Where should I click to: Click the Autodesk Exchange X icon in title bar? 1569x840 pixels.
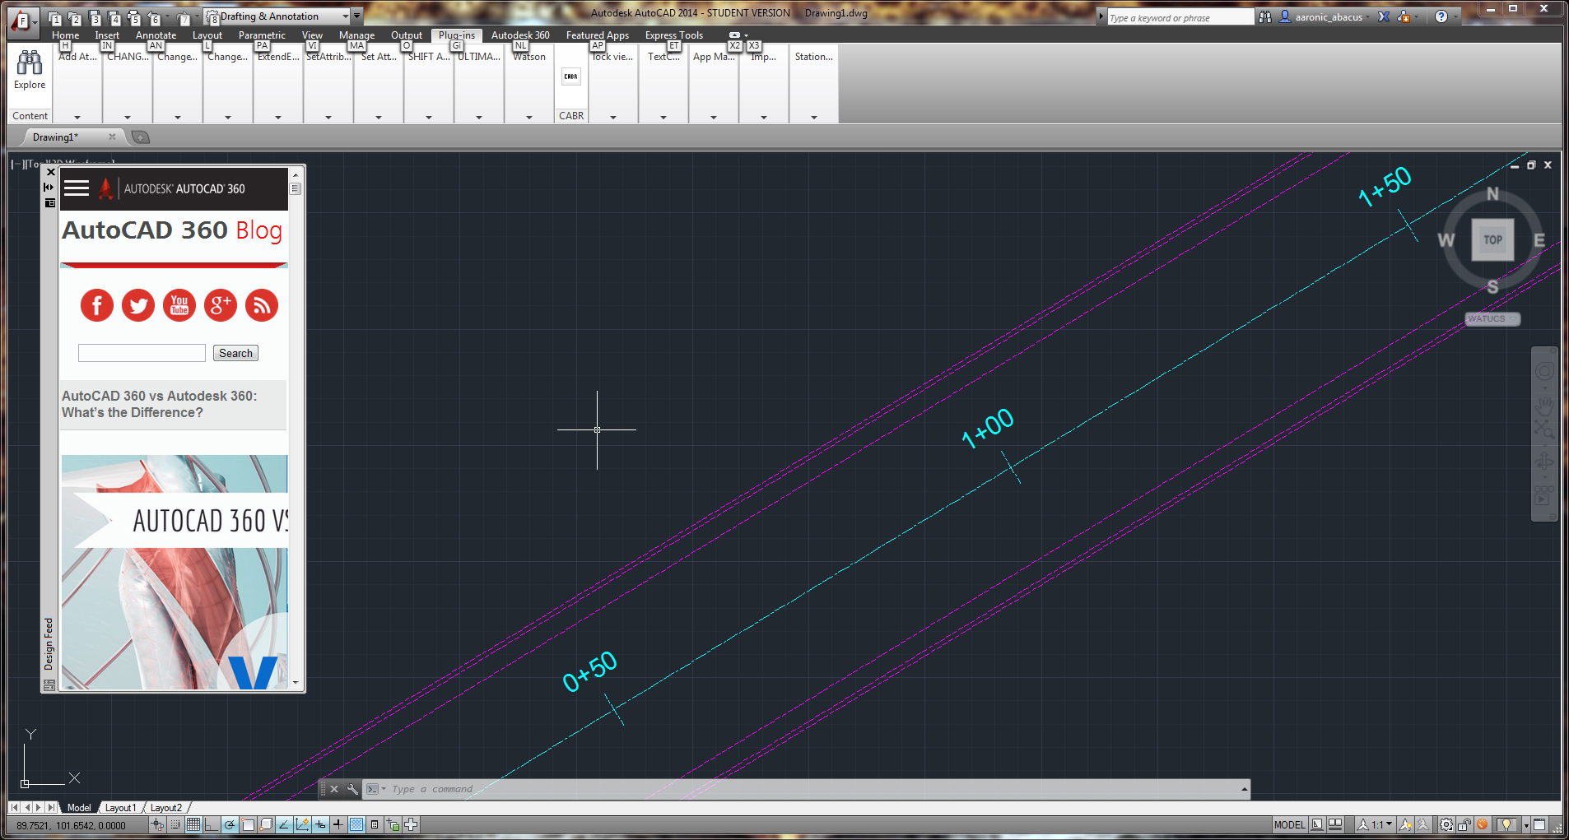click(1384, 16)
